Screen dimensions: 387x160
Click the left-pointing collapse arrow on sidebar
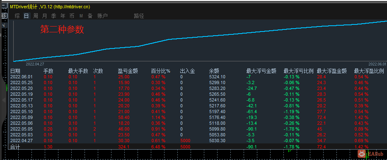pyautogui.click(x=3, y=100)
